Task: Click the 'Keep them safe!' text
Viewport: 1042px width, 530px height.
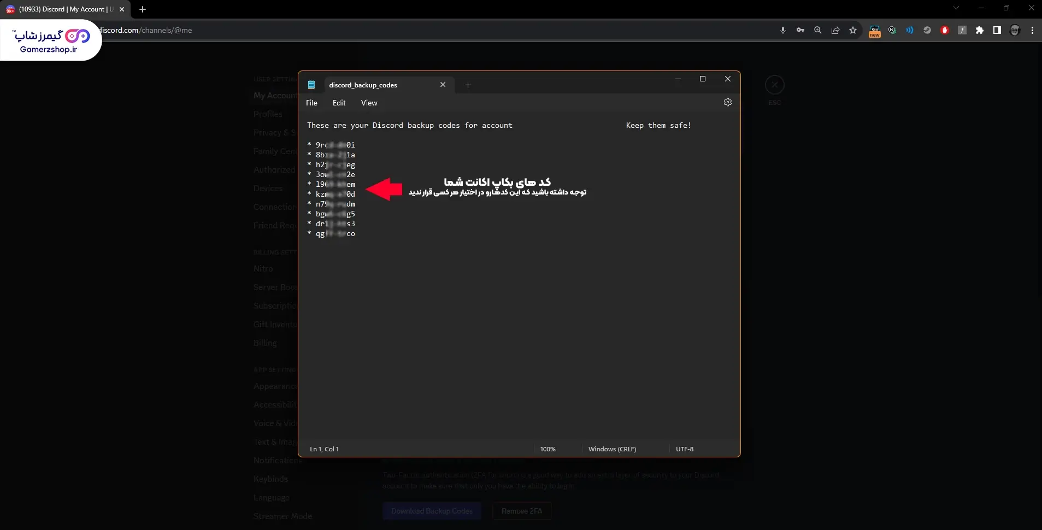Action: pyautogui.click(x=658, y=125)
